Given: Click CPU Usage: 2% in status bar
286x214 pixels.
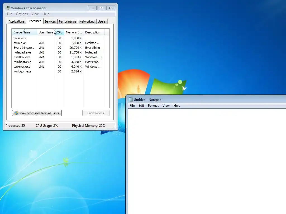Looking at the screenshot, I should tap(47, 126).
